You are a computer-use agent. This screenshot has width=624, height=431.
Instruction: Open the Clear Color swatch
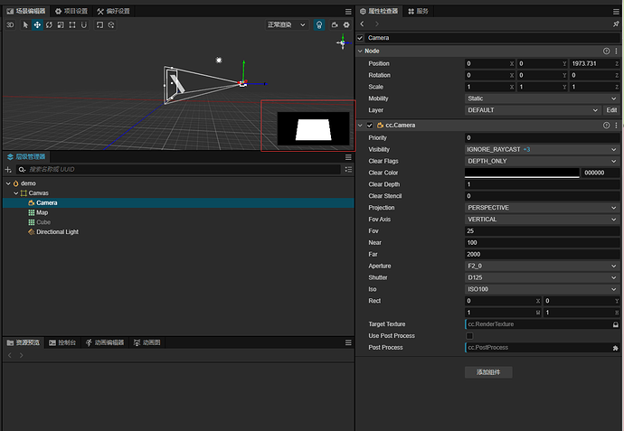pos(522,173)
